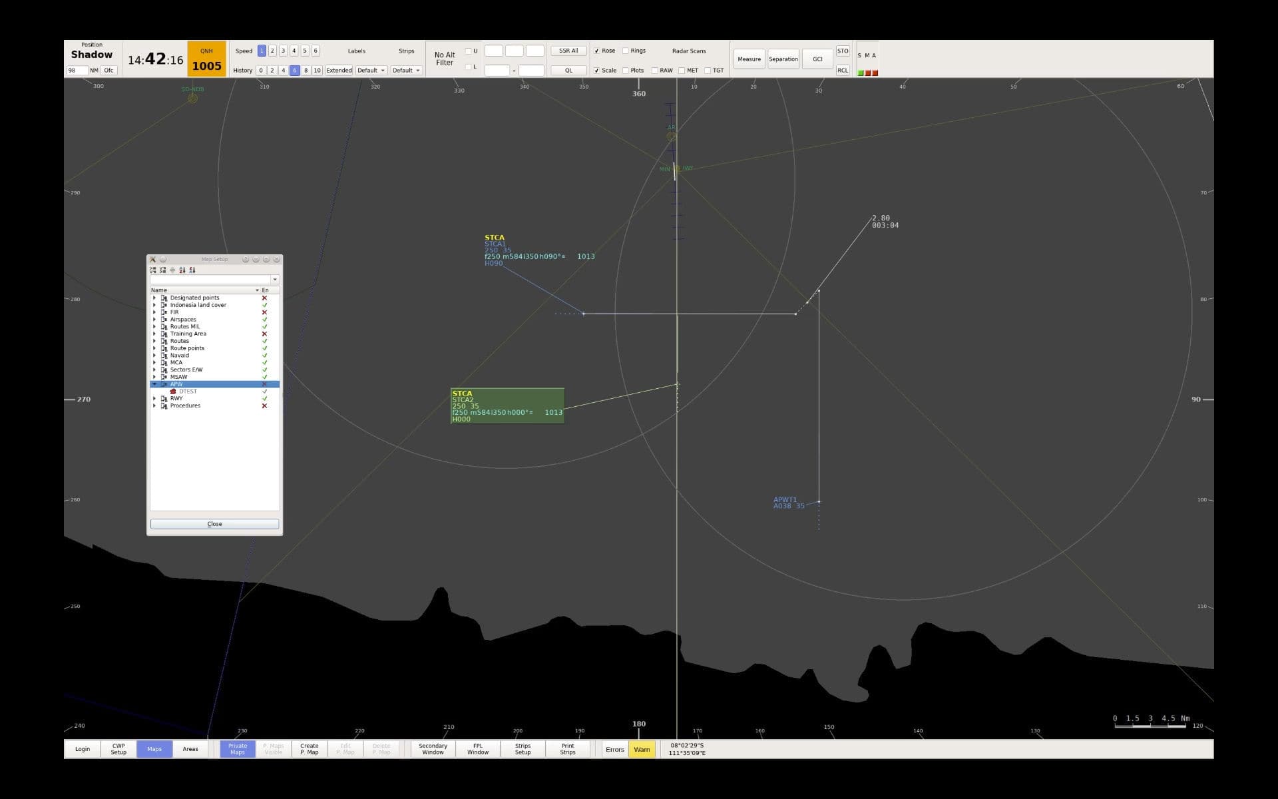Activate the GCI function

pyautogui.click(x=817, y=59)
